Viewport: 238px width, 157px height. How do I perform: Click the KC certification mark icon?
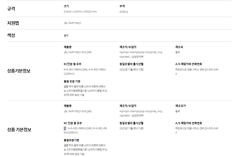point(65,129)
